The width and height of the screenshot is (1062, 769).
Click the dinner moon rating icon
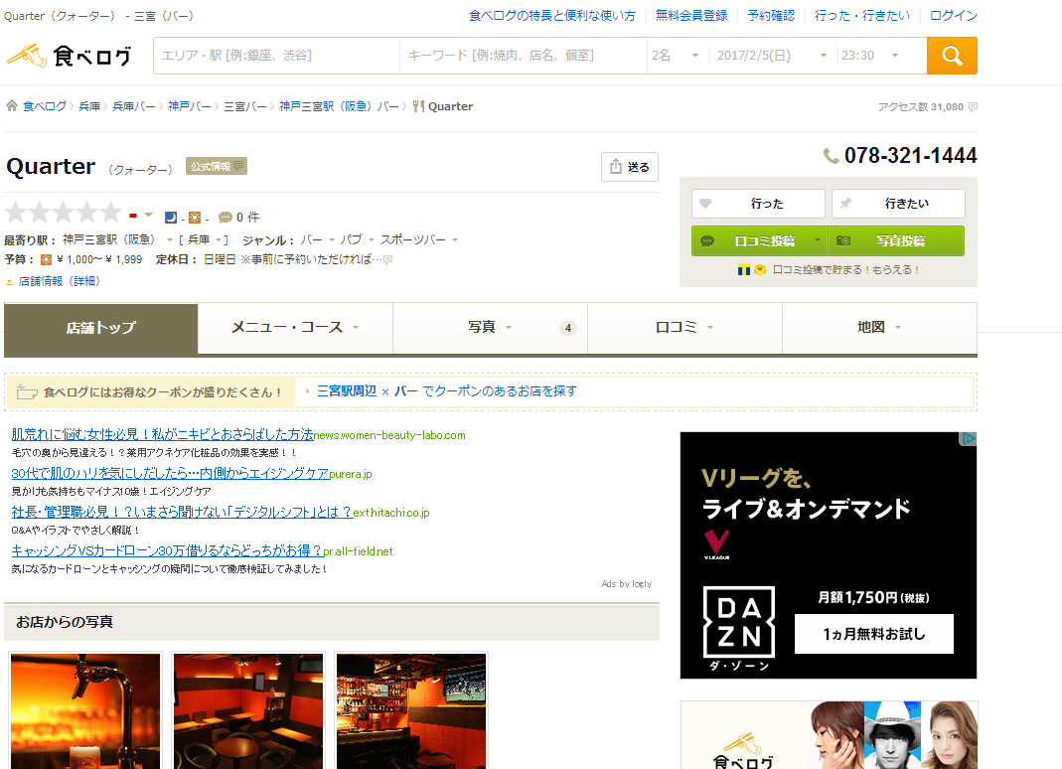coord(171,218)
